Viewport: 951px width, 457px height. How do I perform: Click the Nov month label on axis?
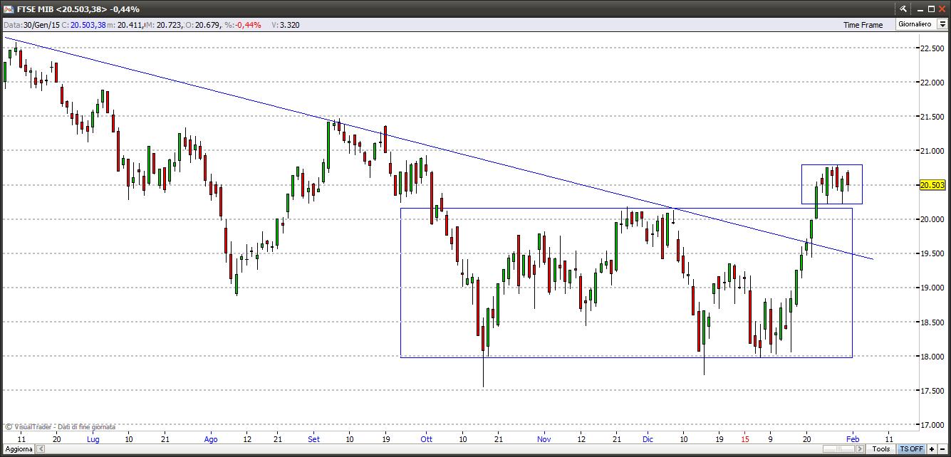(544, 439)
